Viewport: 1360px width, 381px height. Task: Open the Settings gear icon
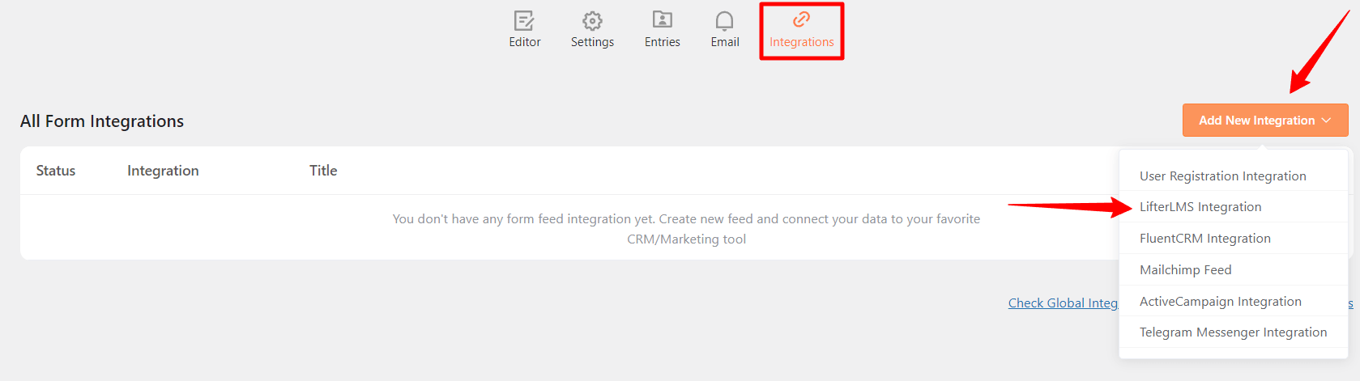(592, 20)
